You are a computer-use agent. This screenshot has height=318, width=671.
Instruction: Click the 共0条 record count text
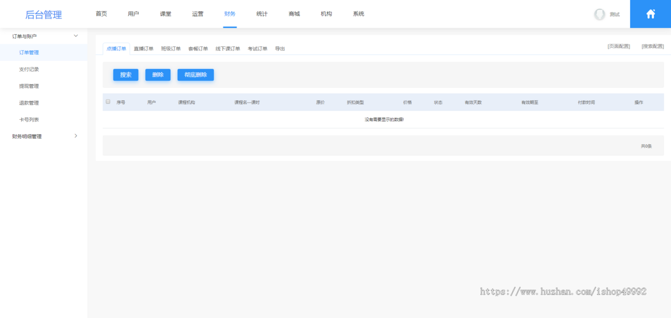pos(646,146)
